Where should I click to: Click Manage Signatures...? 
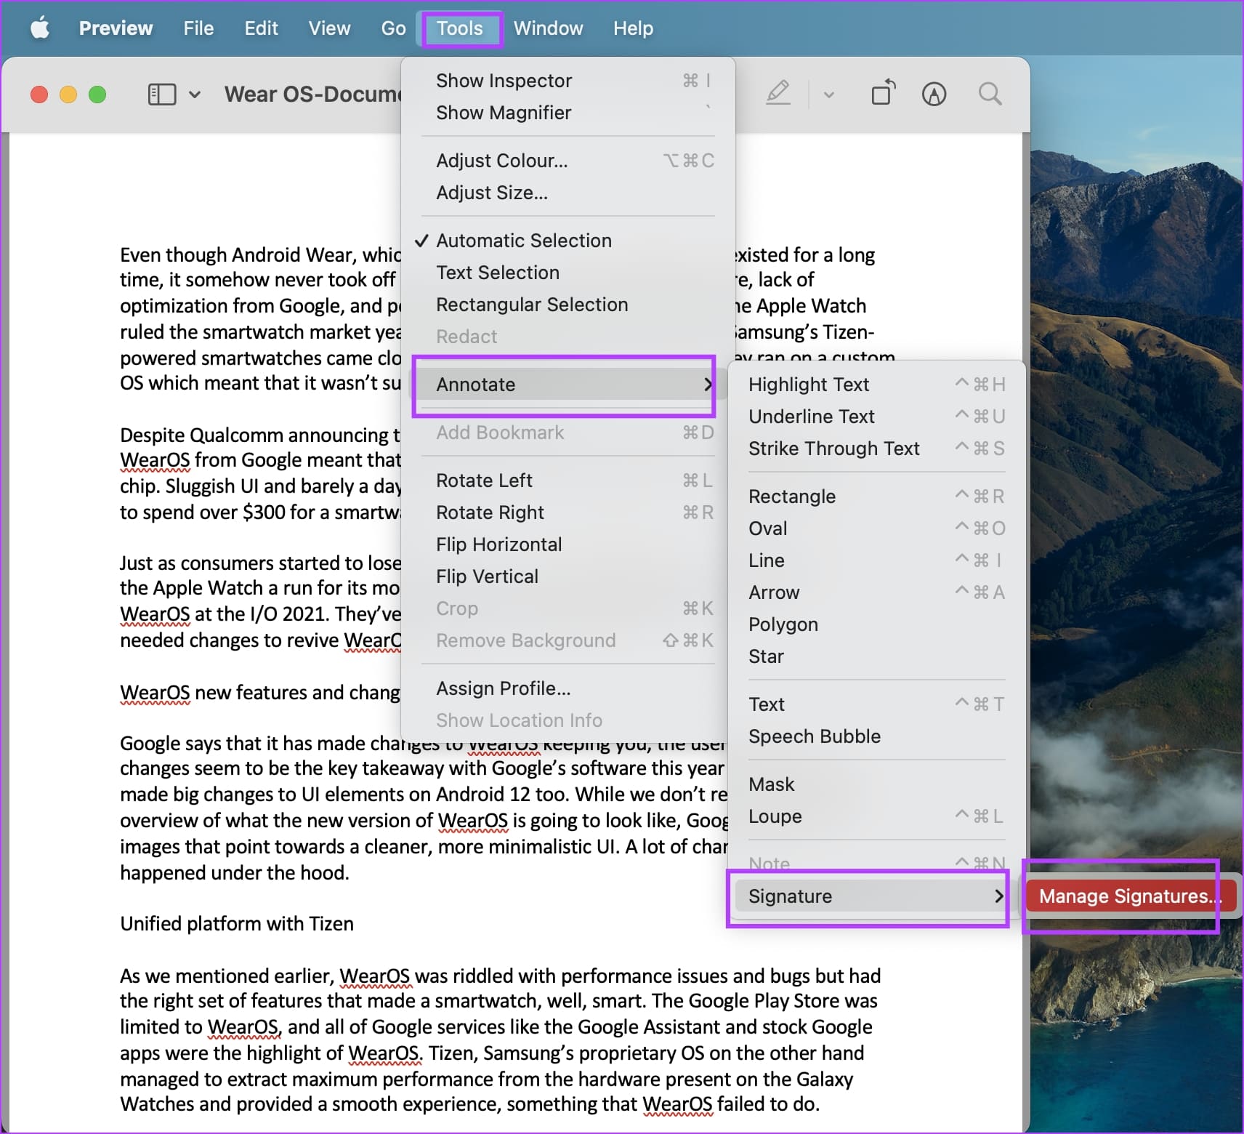[x=1131, y=896]
